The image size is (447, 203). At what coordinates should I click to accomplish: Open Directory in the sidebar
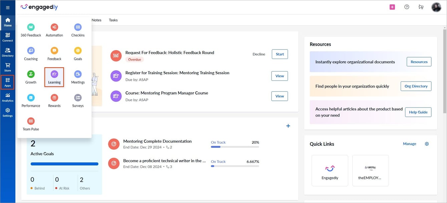point(8,52)
